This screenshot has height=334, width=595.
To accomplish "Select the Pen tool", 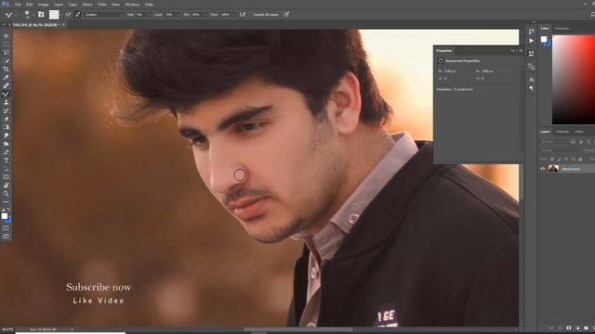I will (7, 152).
